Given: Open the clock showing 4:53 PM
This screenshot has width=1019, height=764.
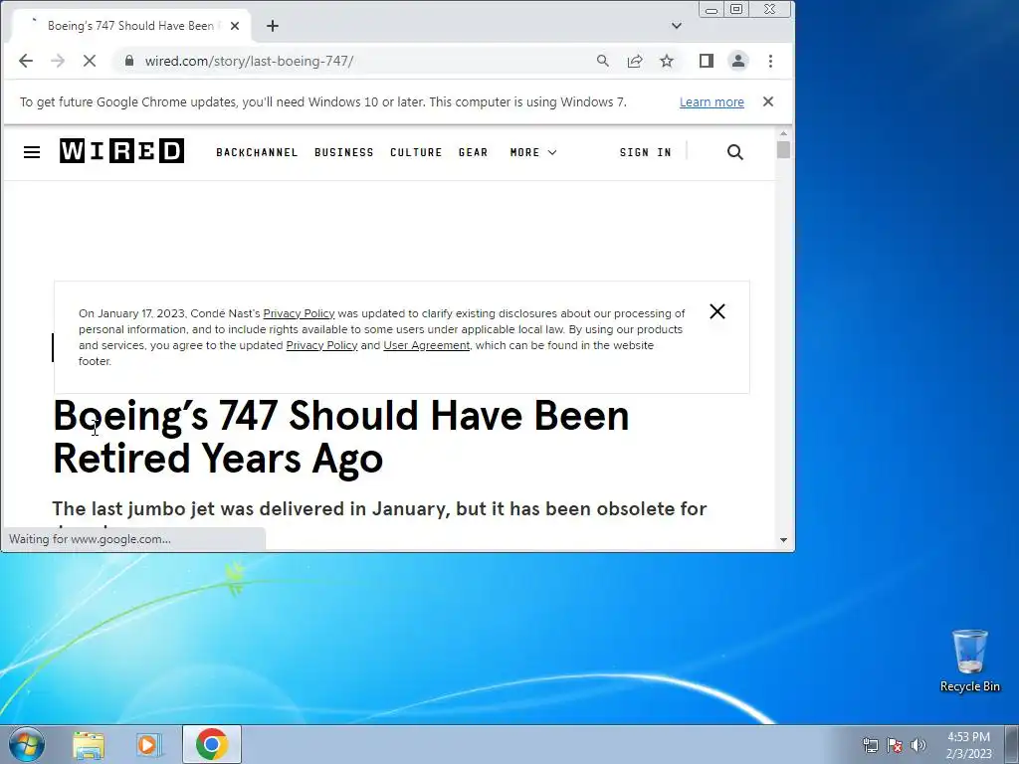Looking at the screenshot, I should click(968, 745).
